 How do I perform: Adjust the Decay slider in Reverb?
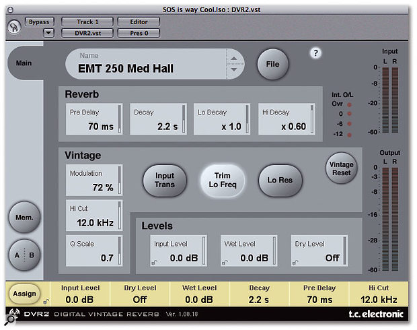[x=184, y=119]
